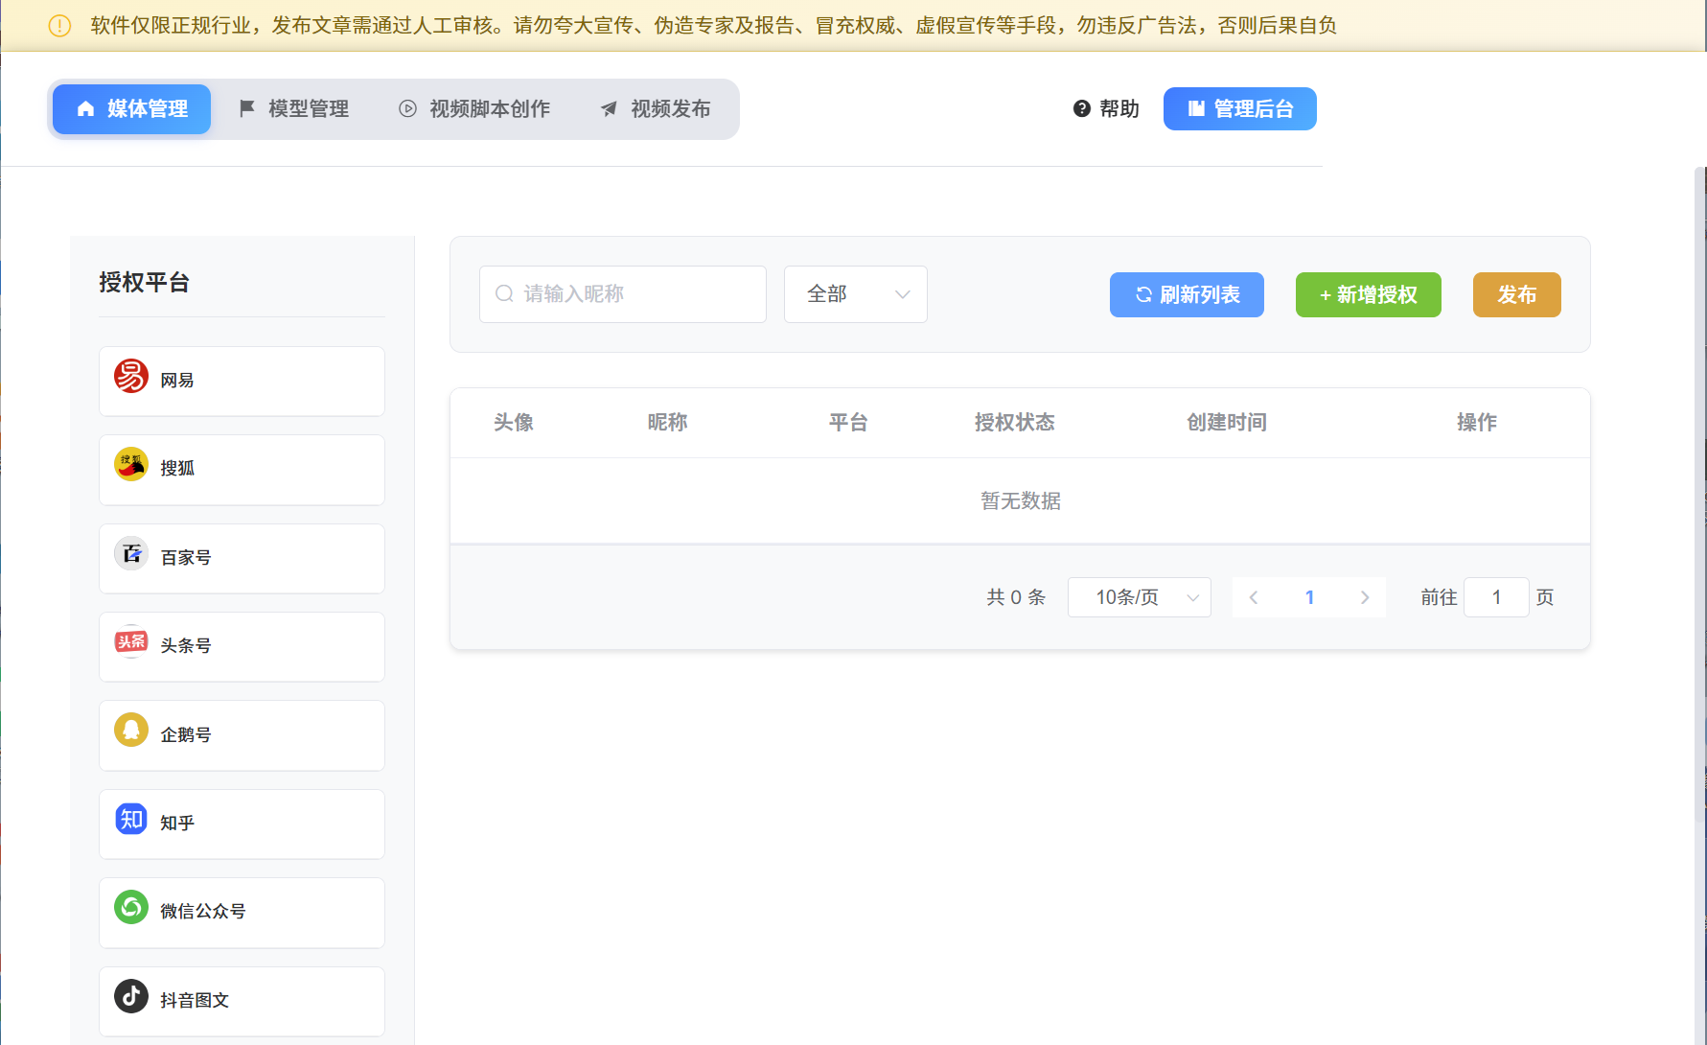
Task: Click the orange 发布 publish button
Action: (1517, 294)
